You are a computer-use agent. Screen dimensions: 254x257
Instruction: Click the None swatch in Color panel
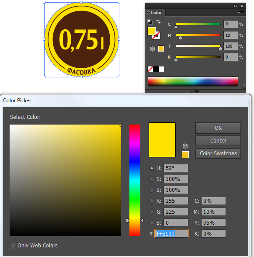pyautogui.click(x=150, y=69)
